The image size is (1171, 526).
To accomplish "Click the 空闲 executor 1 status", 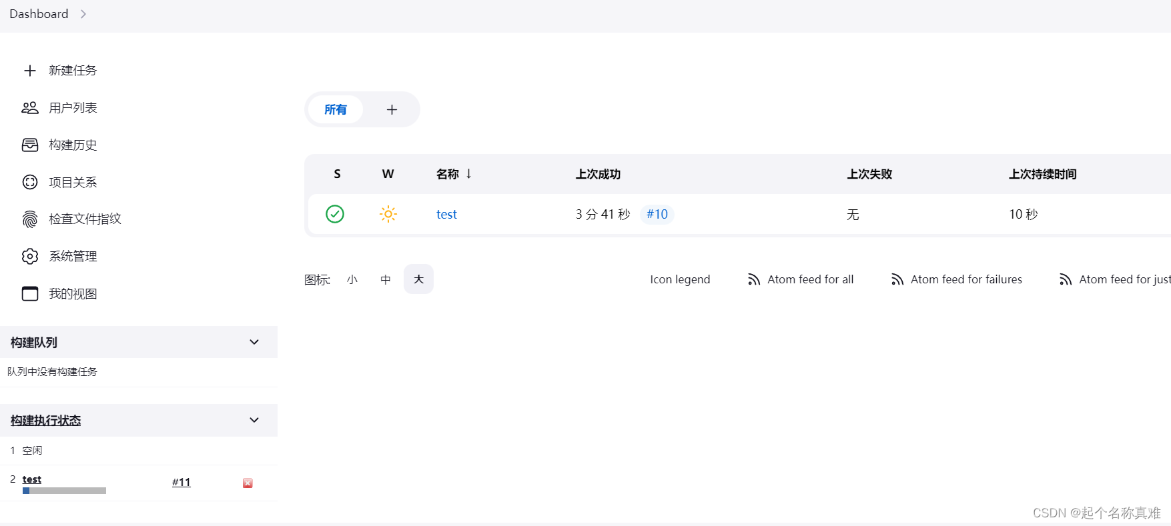I will point(32,451).
